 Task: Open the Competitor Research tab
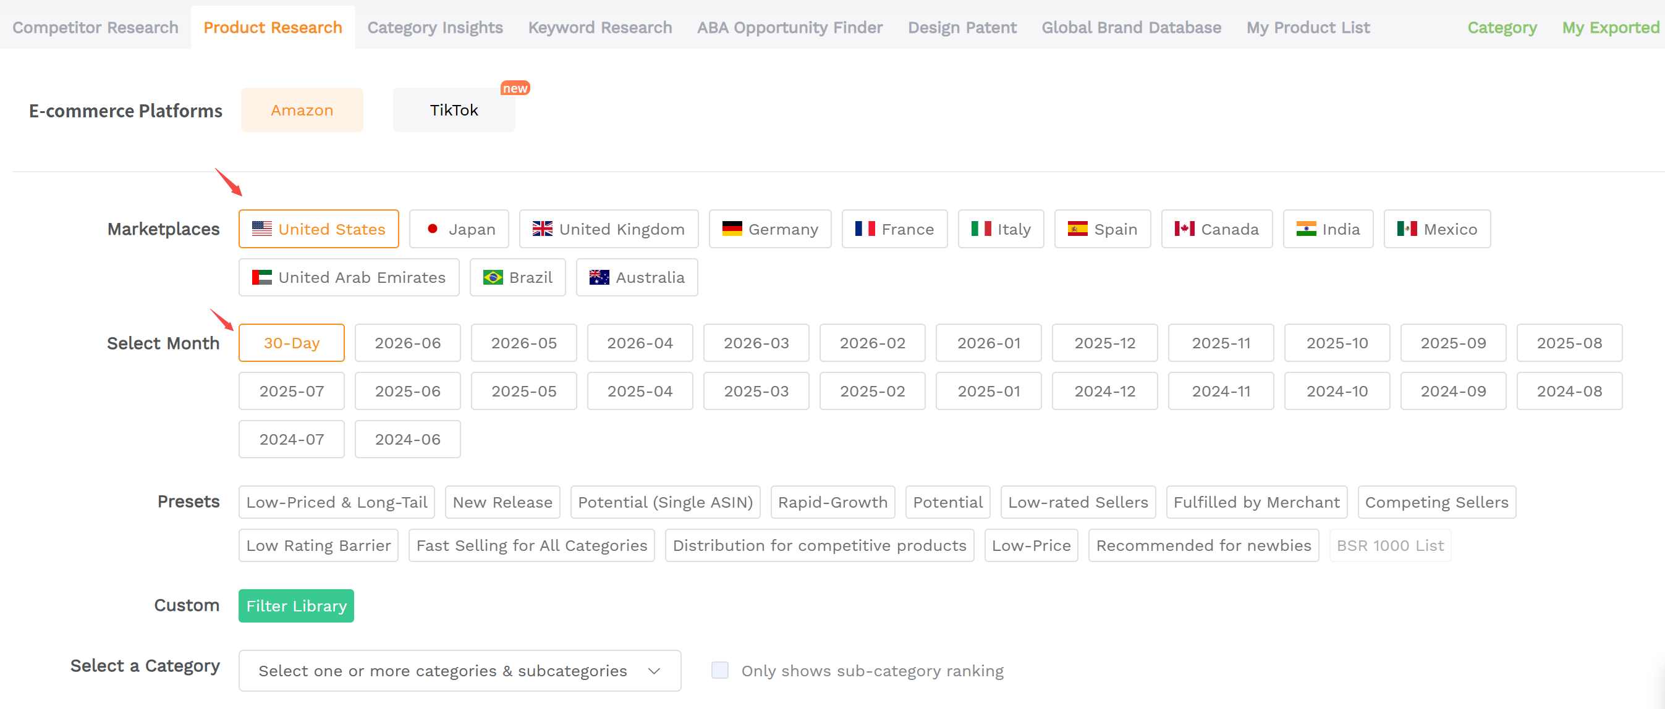pyautogui.click(x=95, y=28)
